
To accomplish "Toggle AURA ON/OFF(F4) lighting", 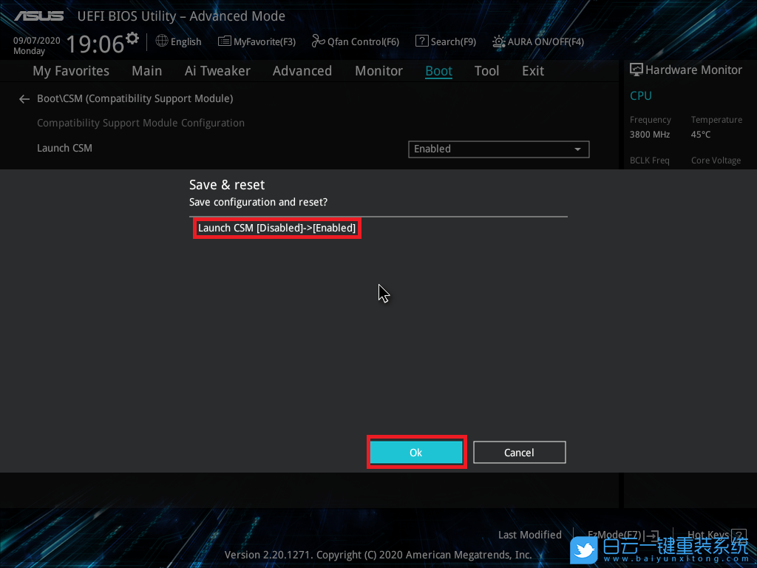I will pyautogui.click(x=500, y=41).
